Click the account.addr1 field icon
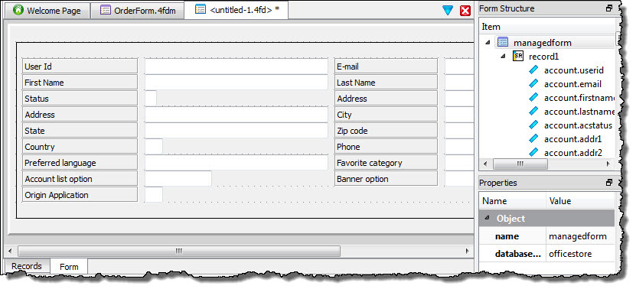This screenshot has height=289, width=636. click(533, 138)
